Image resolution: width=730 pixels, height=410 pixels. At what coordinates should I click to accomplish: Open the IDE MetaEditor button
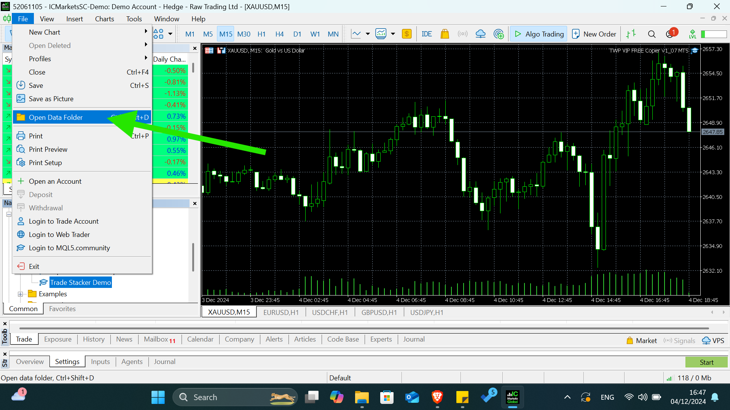[x=427, y=34]
